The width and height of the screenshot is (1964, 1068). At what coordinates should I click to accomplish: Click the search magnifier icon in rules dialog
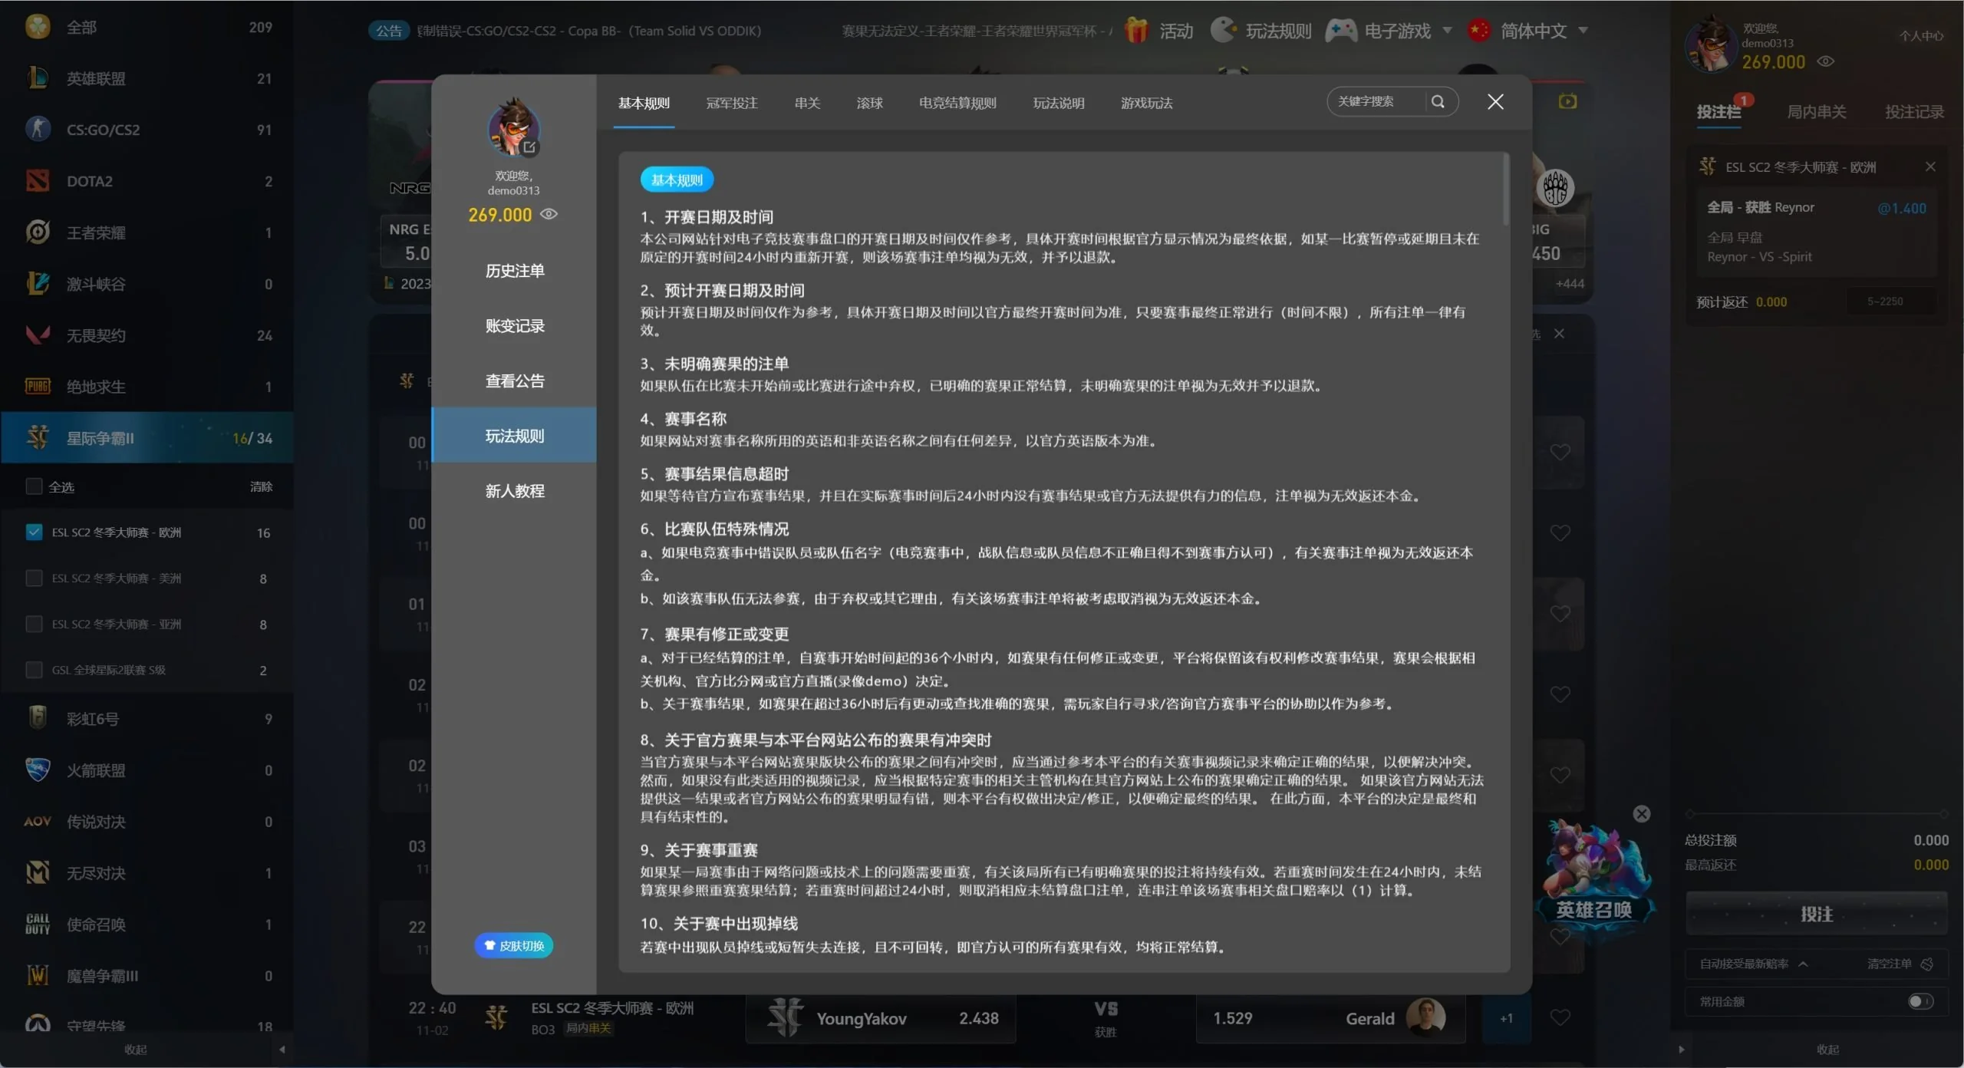1438,101
